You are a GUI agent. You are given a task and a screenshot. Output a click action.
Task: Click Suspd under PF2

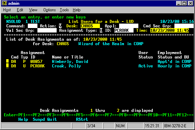tap(39, 119)
